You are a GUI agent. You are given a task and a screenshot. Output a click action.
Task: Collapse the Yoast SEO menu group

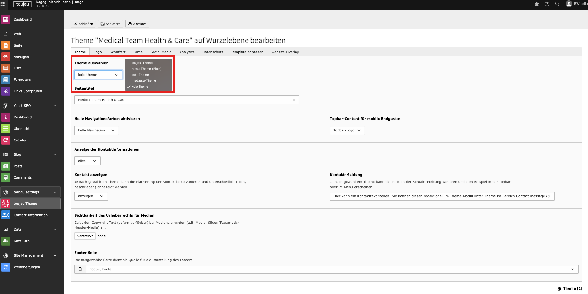coord(55,106)
